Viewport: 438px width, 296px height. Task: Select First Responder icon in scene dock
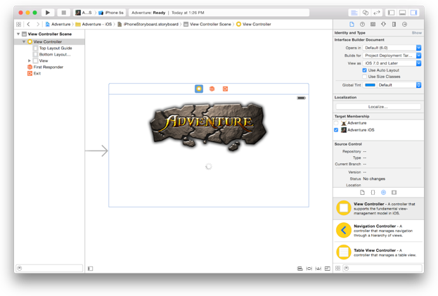[212, 89]
